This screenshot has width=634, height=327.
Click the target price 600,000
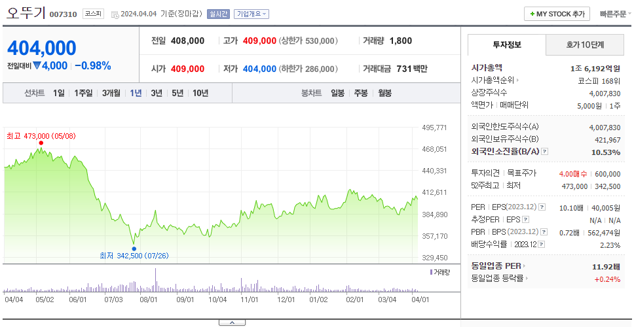click(x=608, y=174)
